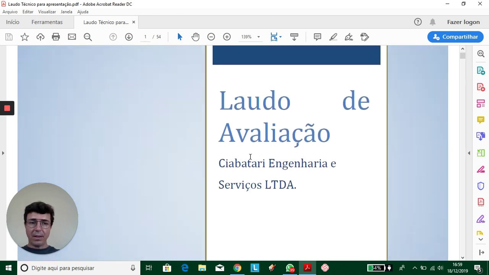Image resolution: width=489 pixels, height=275 pixels.
Task: Switch to the Ferramentas tab
Action: click(x=47, y=22)
